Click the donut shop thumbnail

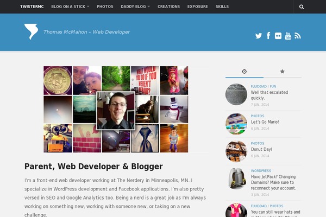[x=236, y=151]
